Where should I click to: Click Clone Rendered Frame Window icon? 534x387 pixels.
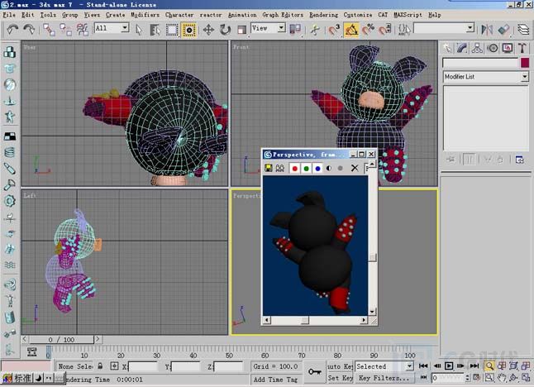[280, 168]
